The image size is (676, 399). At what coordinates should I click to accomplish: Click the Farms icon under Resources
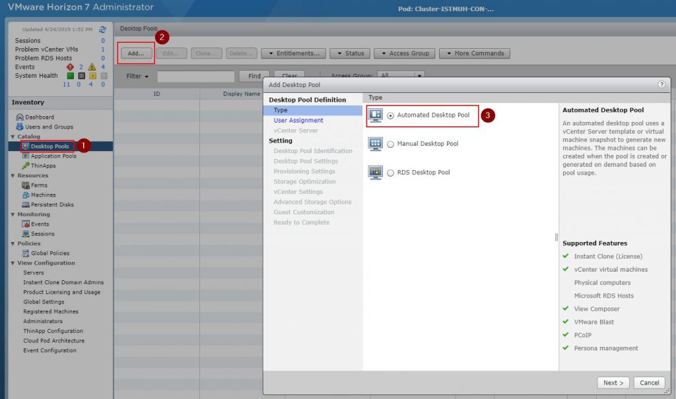26,185
